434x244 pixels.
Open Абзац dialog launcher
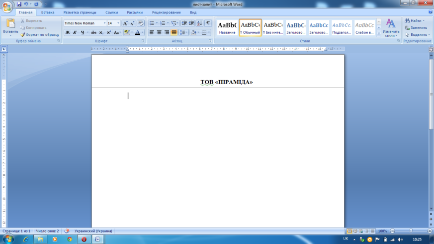point(210,41)
